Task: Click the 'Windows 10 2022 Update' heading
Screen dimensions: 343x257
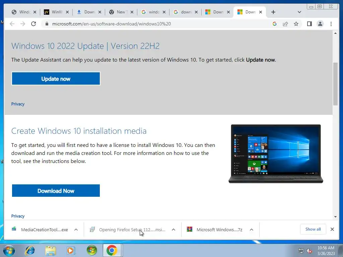Action: [85, 46]
